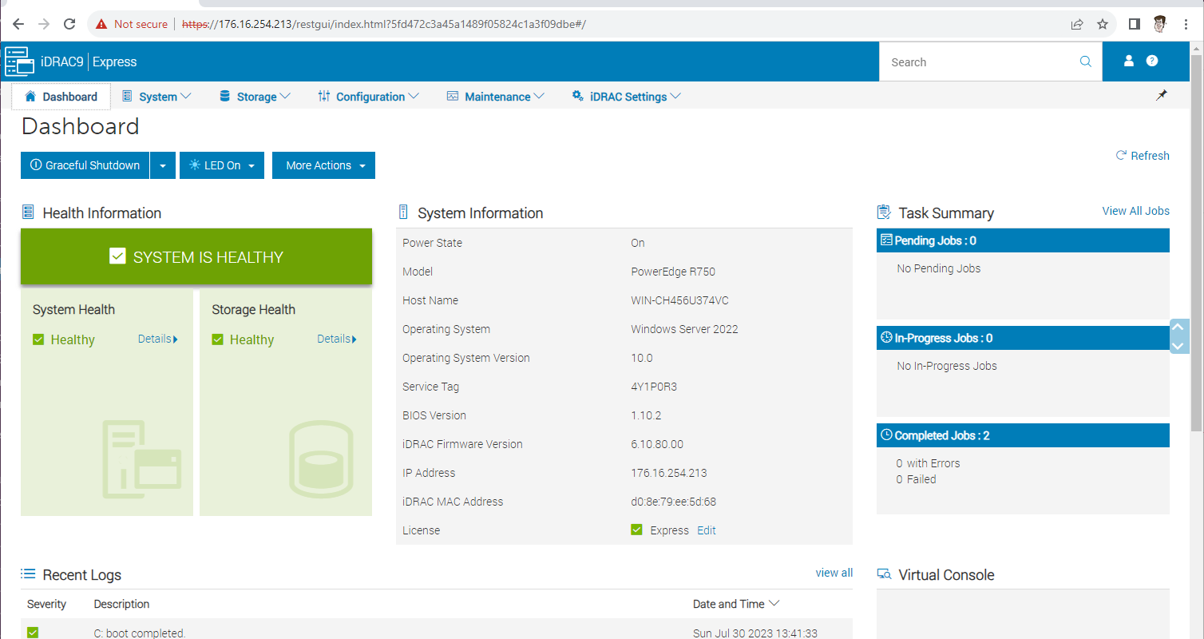Click the model value 'PowerEdge R750'
Screen dimensions: 1204x639
click(x=673, y=272)
